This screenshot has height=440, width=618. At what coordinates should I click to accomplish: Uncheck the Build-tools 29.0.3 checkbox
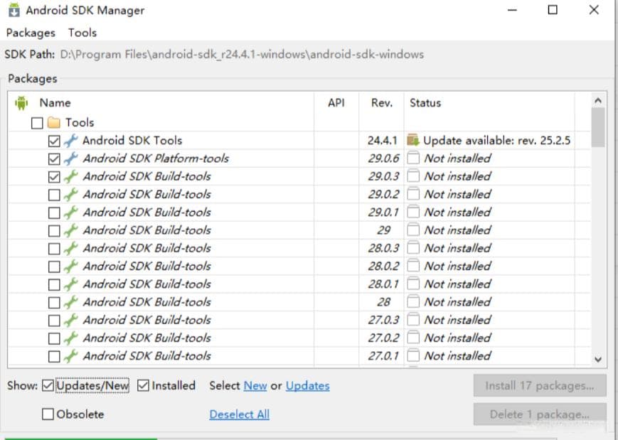click(x=54, y=177)
